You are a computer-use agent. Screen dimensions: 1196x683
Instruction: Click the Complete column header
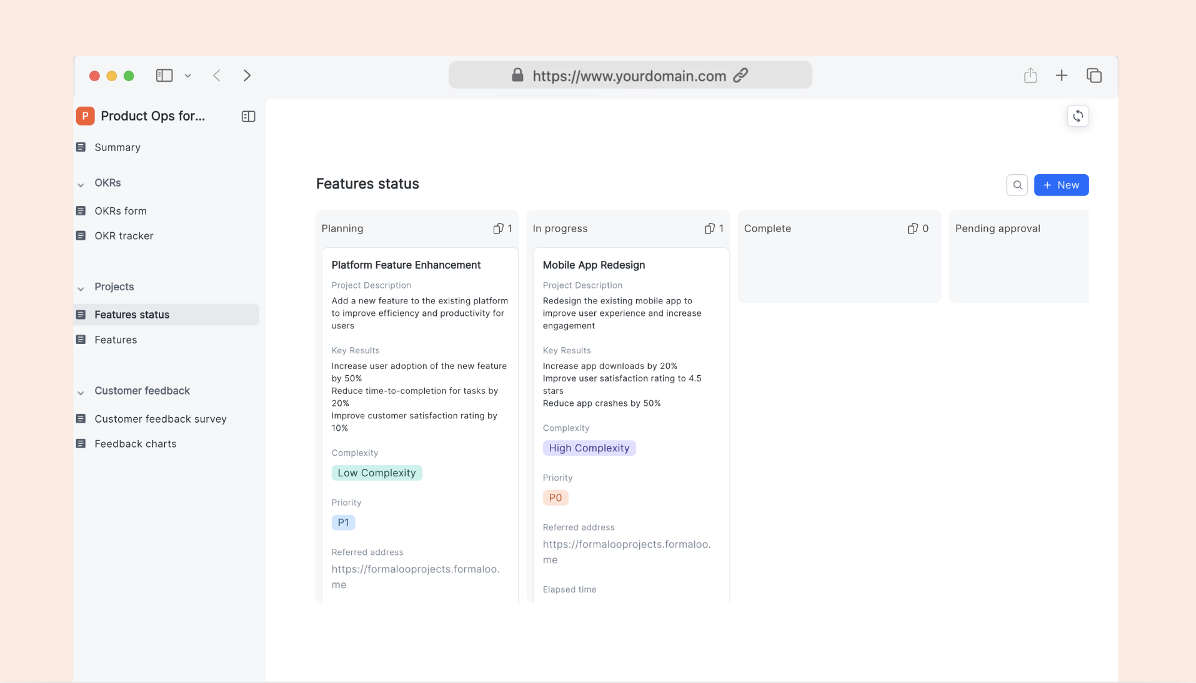[767, 228]
